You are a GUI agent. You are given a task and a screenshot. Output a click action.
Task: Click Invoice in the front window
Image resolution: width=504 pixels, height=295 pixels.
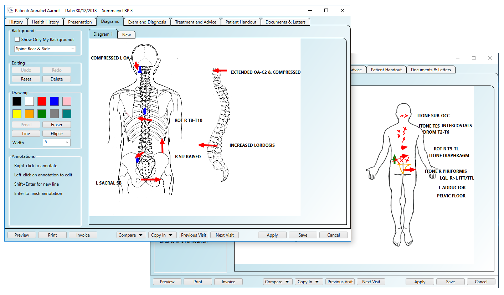click(83, 235)
